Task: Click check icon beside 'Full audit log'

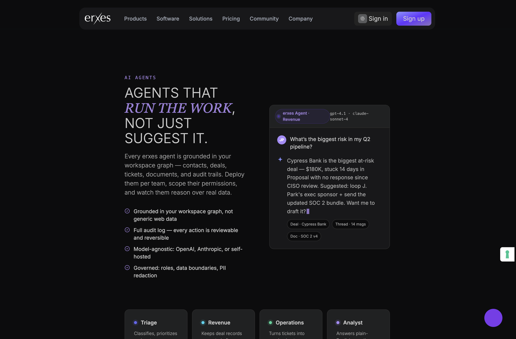Action: coord(127,230)
